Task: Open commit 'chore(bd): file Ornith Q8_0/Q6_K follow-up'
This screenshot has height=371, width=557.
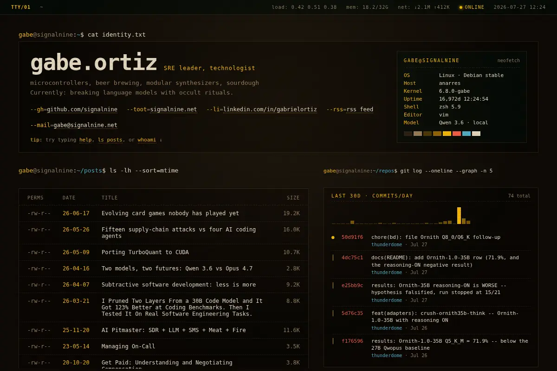Action: (436, 237)
